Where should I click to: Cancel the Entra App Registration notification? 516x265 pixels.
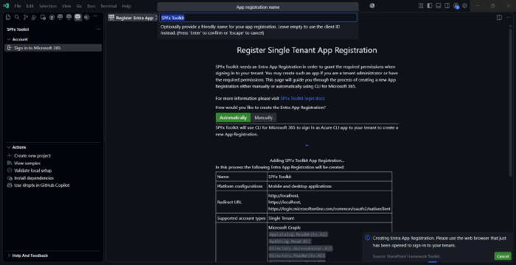(x=503, y=256)
